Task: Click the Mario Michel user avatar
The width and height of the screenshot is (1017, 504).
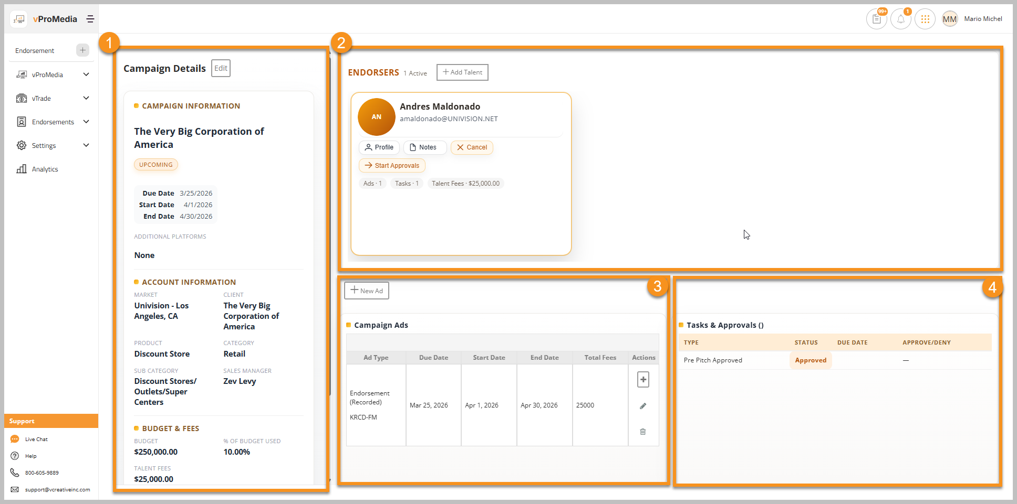Action: click(x=949, y=19)
